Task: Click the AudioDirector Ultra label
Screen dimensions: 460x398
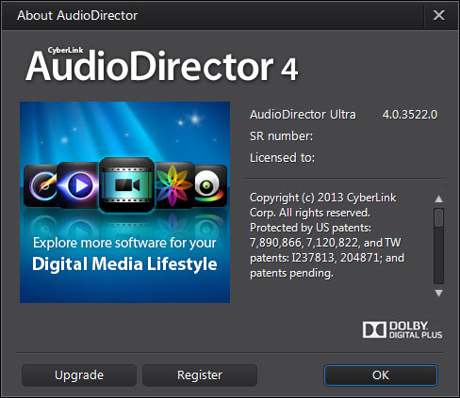Action: (303, 115)
